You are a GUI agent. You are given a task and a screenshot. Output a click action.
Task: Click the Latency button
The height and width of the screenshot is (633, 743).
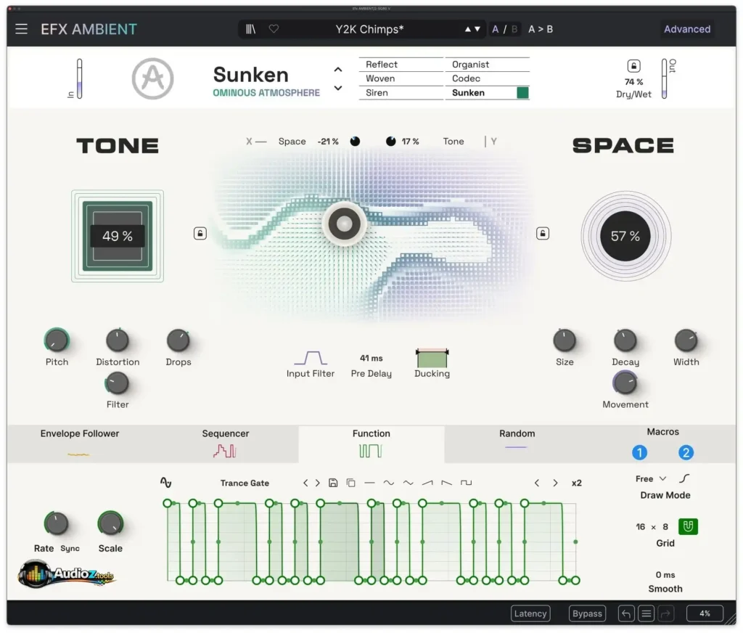530,613
